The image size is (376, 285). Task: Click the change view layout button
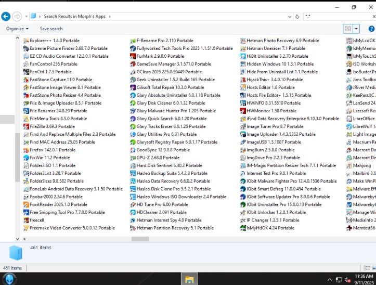click(x=348, y=29)
